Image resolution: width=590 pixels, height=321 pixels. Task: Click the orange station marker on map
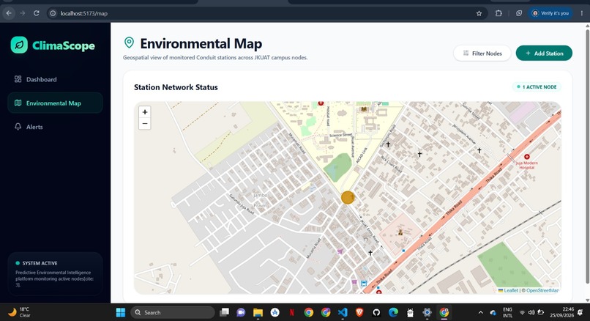tap(348, 197)
